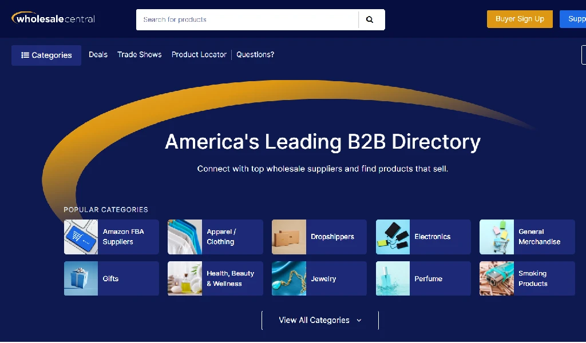
Task: Open Health, Beauty & Wellness category
Action: coord(230,278)
